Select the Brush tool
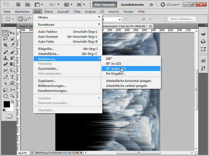The image size is (209, 156). (12, 52)
